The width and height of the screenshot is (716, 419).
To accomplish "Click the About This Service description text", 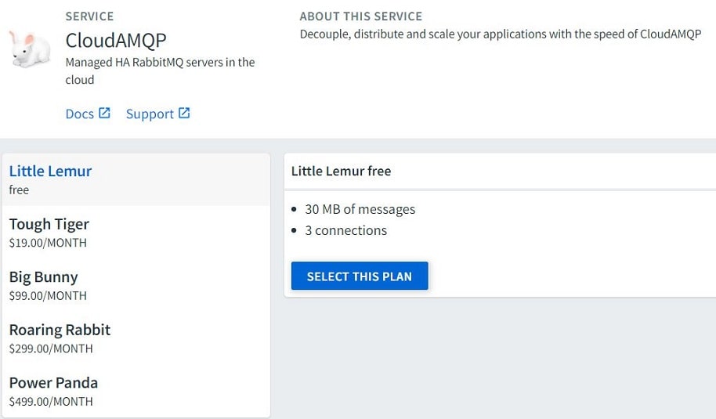I will point(501,34).
